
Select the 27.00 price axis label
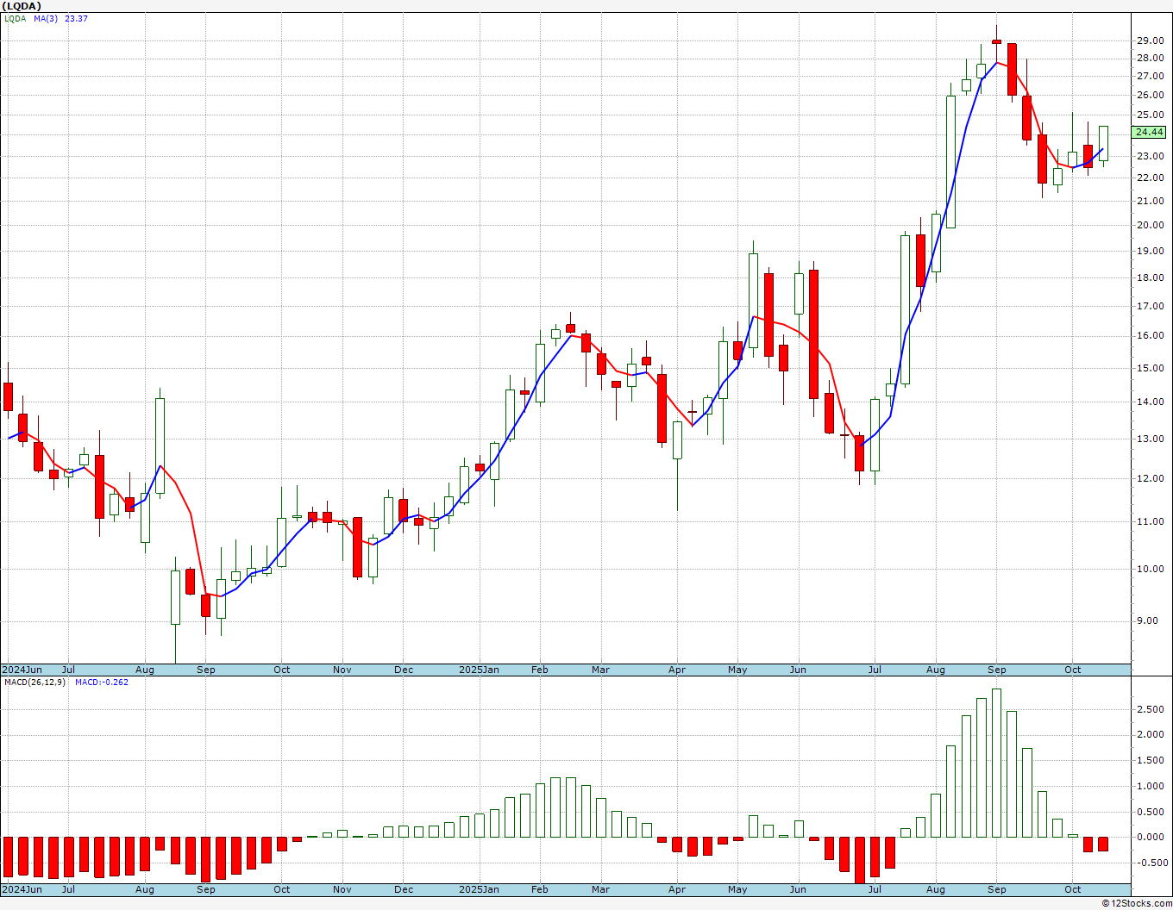click(1149, 76)
